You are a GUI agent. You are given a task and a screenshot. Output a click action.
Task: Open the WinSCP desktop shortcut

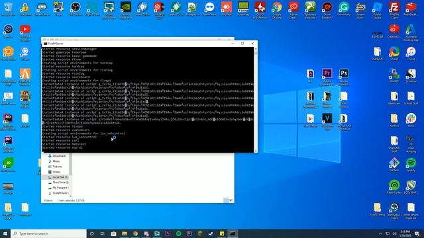click(x=394, y=75)
